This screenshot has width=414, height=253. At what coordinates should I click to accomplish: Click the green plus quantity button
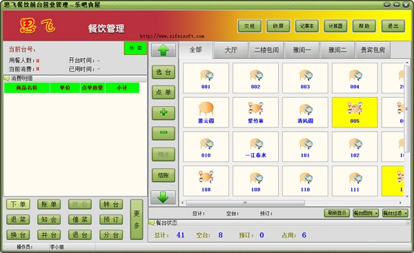(164, 113)
